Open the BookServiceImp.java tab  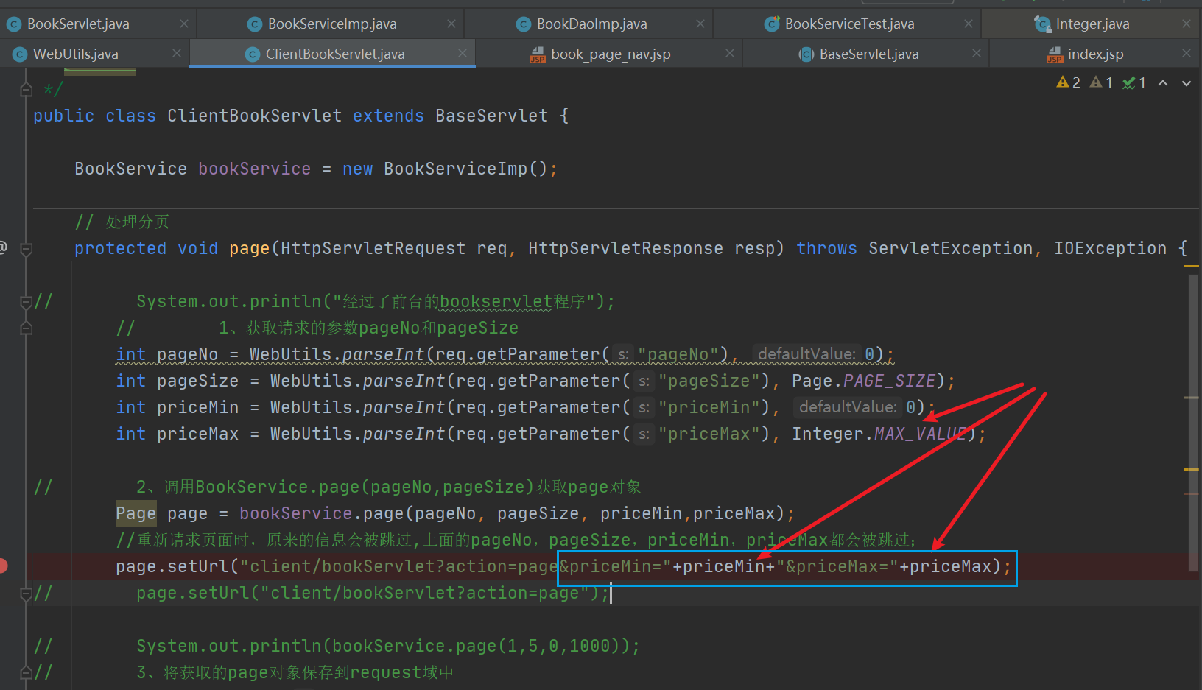pos(331,24)
